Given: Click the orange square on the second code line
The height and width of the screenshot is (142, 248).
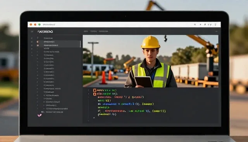Looking at the screenshot, I should coord(95,94).
